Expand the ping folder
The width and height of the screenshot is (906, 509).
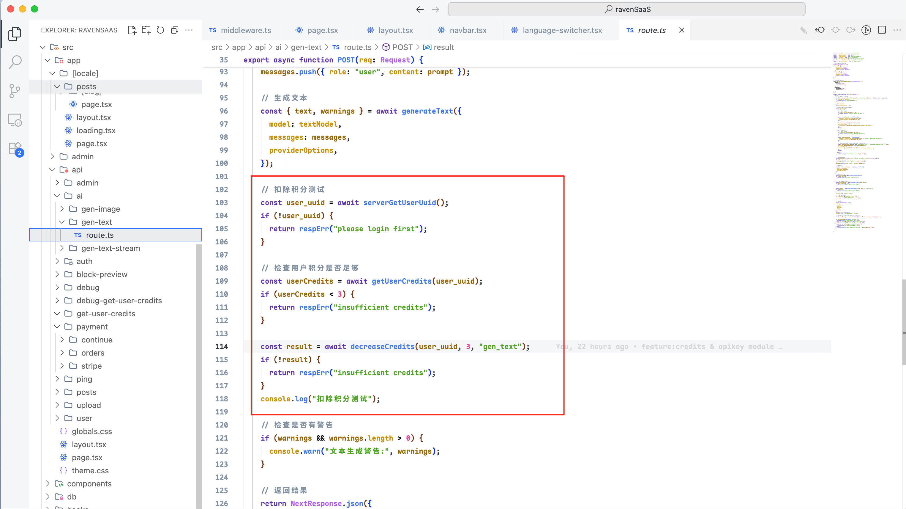[57, 379]
